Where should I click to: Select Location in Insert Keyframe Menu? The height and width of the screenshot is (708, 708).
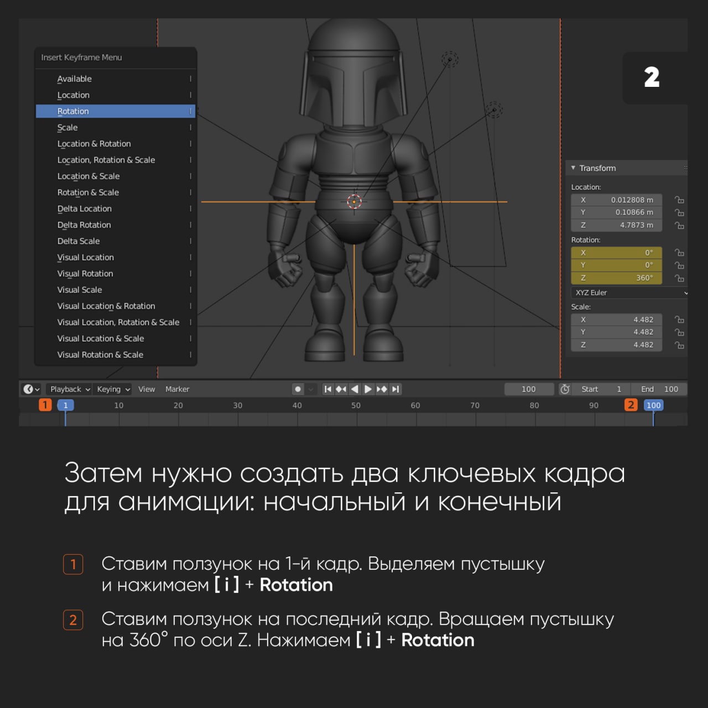pos(116,95)
